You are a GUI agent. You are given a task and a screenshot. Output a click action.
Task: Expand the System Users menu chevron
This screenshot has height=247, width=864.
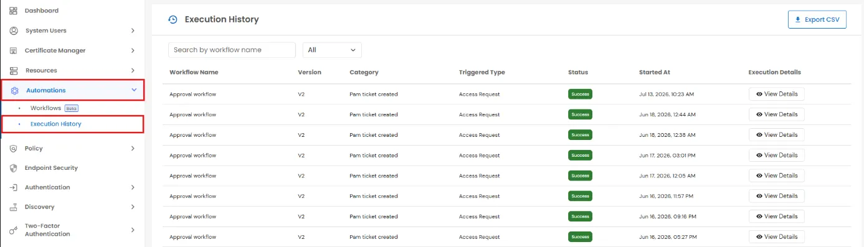pyautogui.click(x=133, y=30)
